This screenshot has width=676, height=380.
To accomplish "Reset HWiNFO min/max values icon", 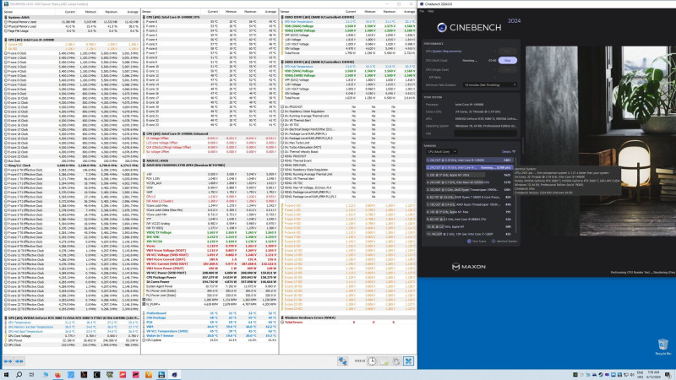I will (x=395, y=361).
